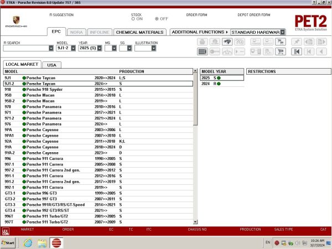332x249 pixels.
Task: Open the parts list table icon
Action: 202,51
